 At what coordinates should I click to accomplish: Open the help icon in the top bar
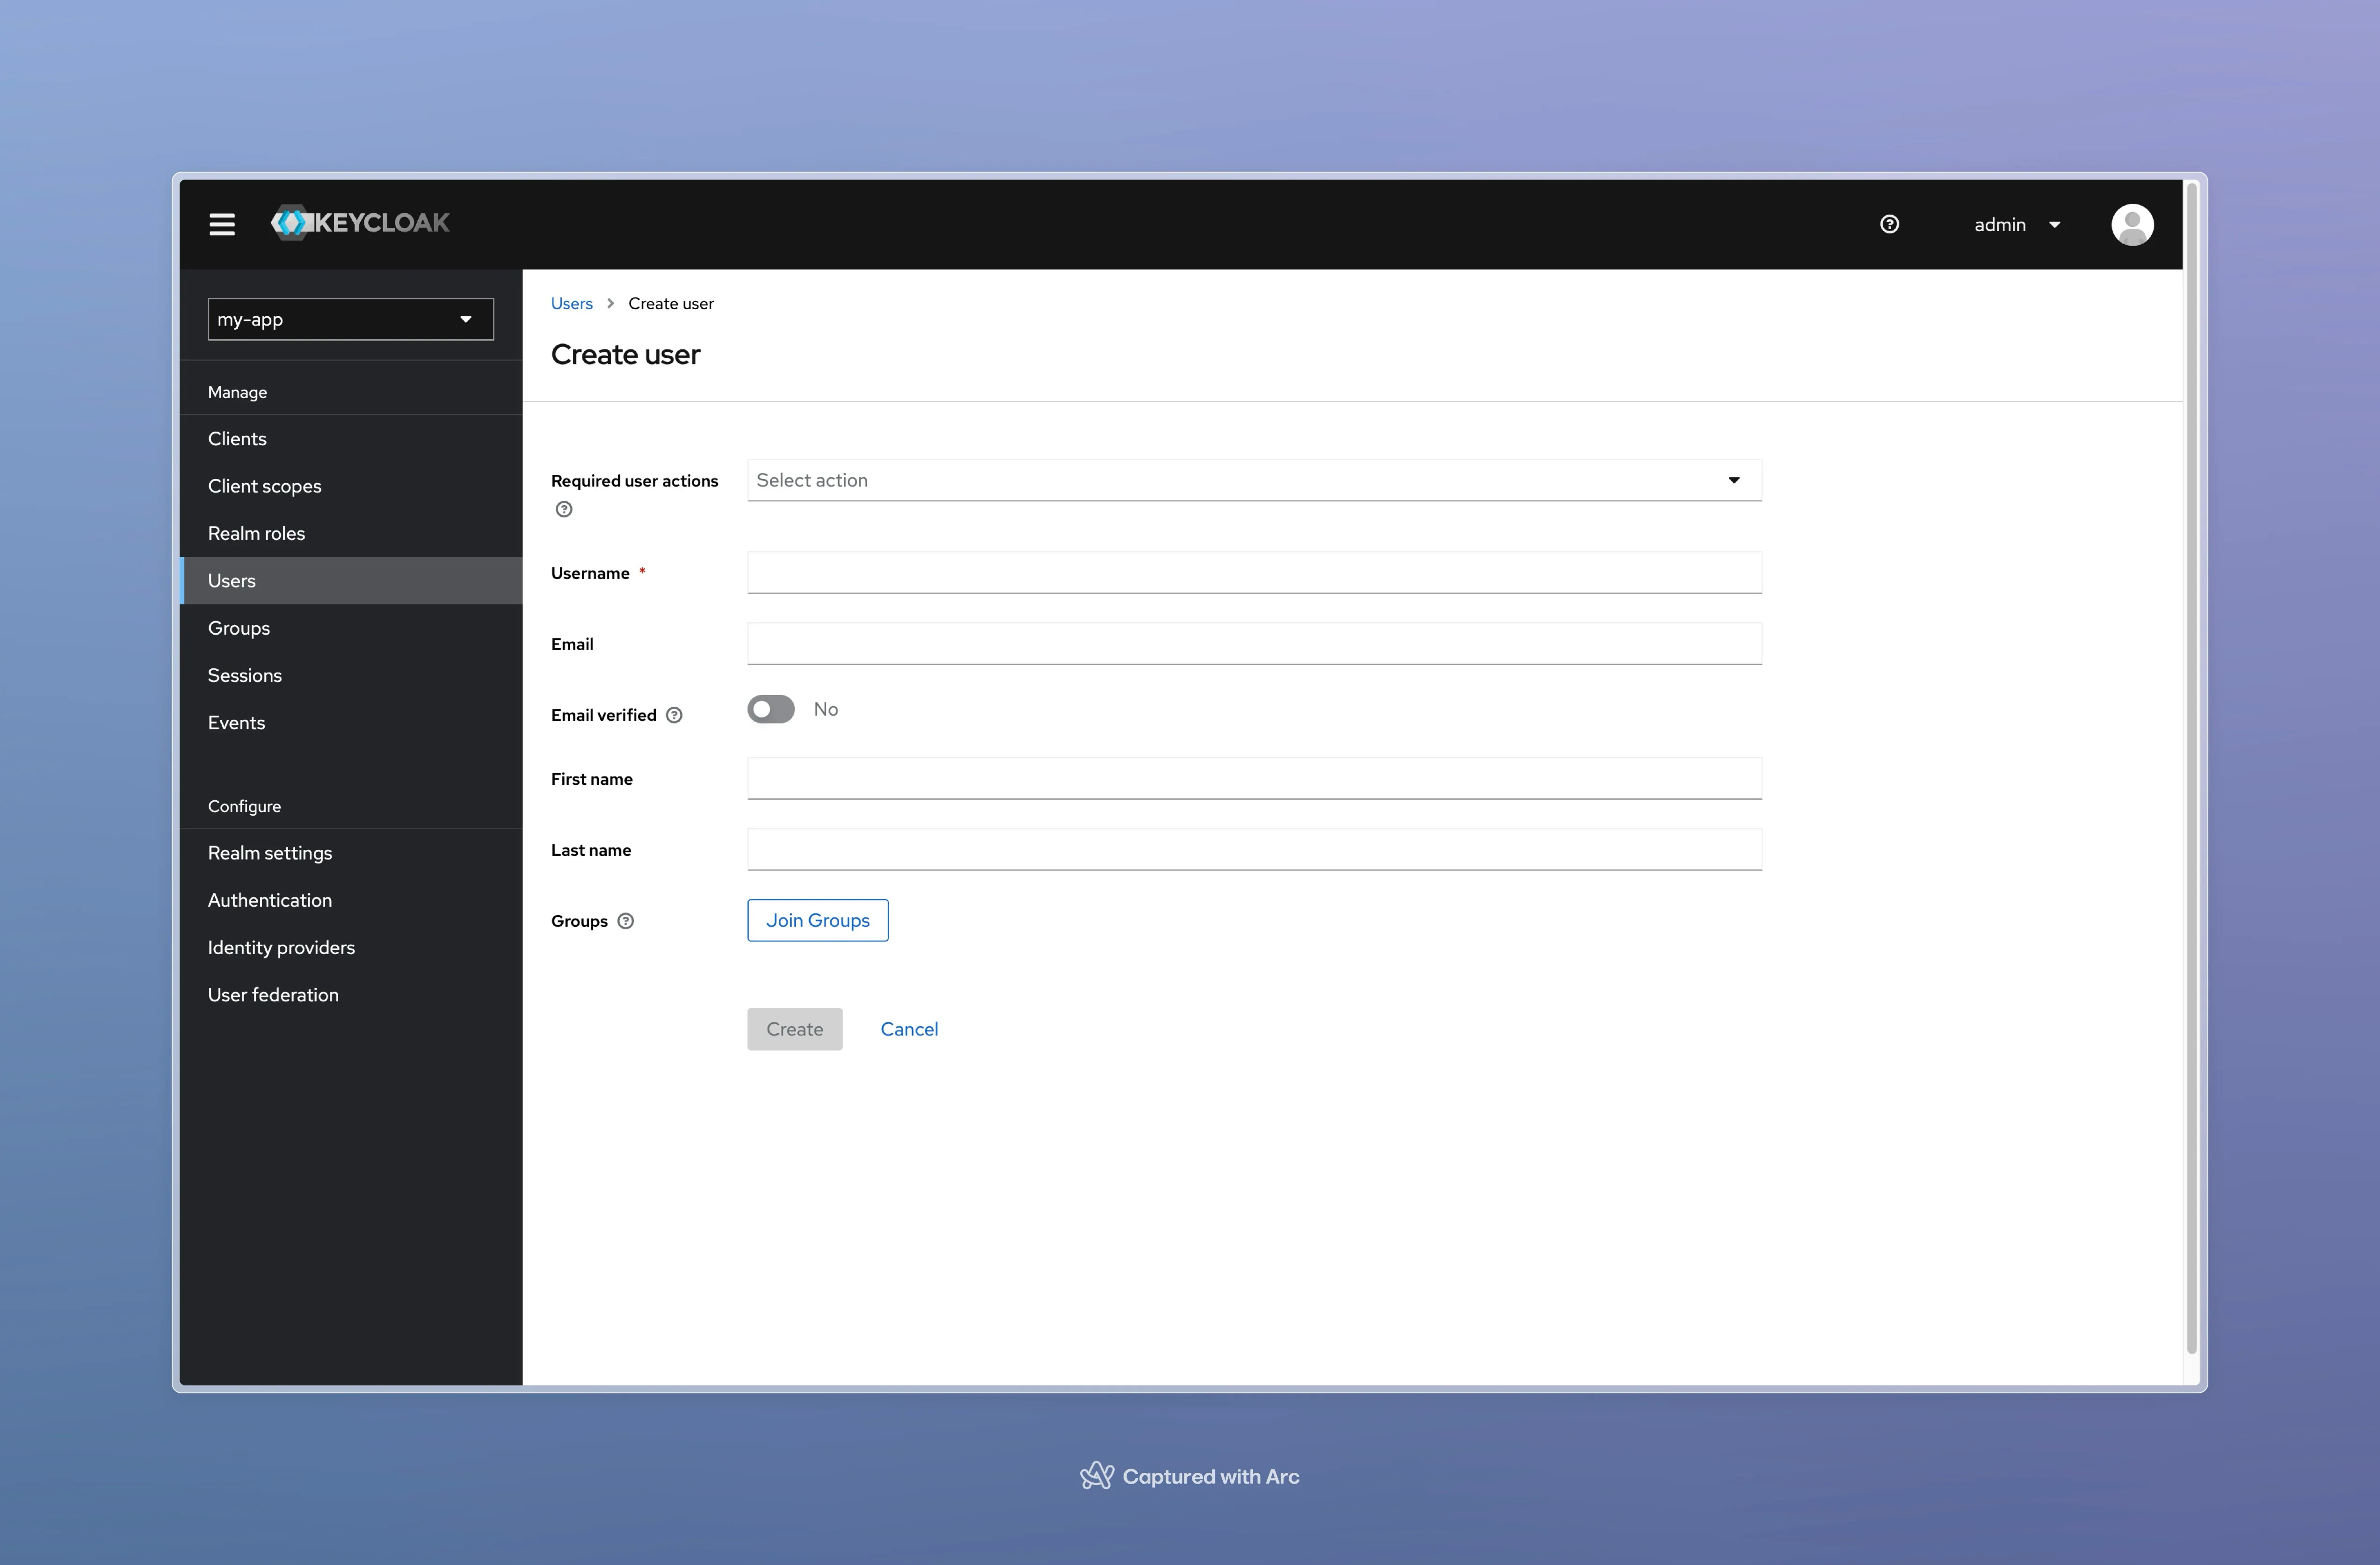coord(1890,224)
